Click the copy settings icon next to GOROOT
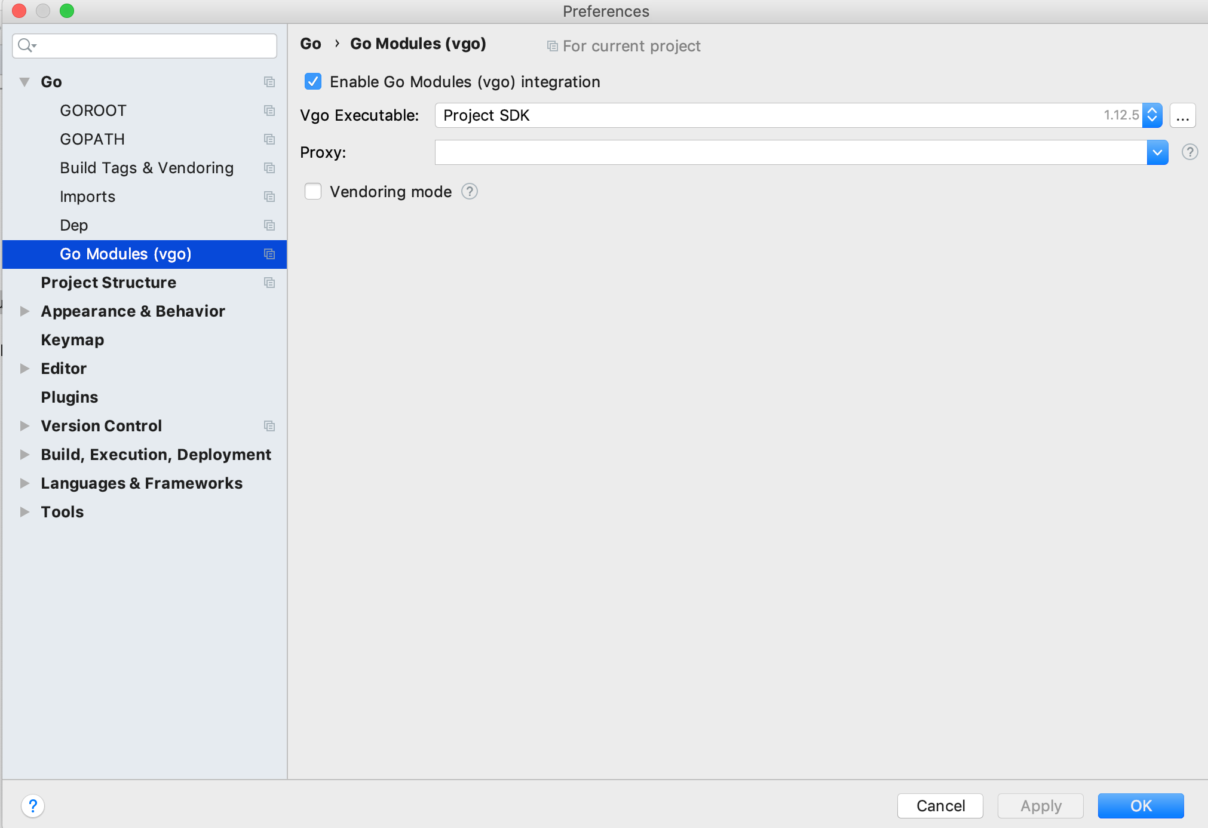Viewport: 1208px width, 828px height. point(269,111)
